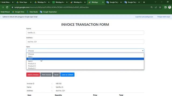
Task: Select Product A from the dropdown list
Action: click(x=85, y=64)
